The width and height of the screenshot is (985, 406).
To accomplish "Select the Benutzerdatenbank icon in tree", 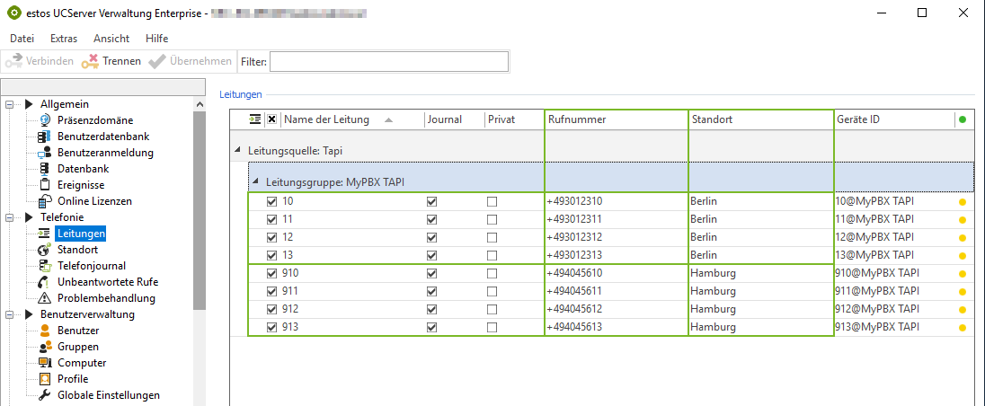I will (x=45, y=137).
